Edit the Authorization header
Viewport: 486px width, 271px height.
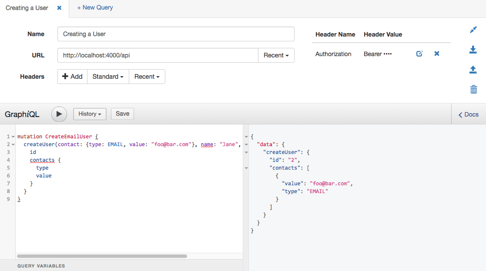click(x=419, y=54)
